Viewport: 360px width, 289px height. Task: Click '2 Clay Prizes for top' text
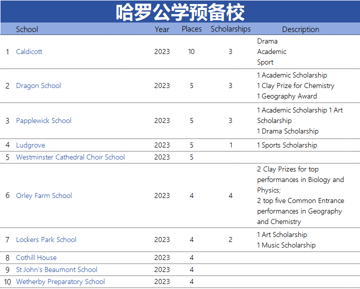(288, 169)
